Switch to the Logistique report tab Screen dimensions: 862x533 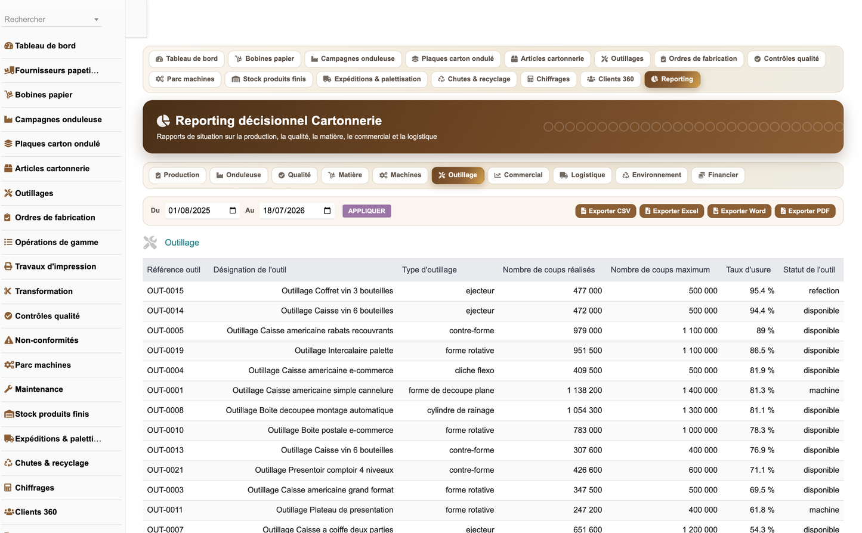[x=582, y=175]
